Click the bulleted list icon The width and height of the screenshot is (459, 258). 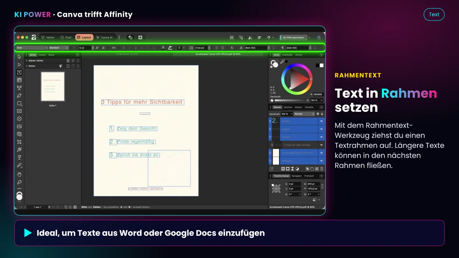(216, 48)
